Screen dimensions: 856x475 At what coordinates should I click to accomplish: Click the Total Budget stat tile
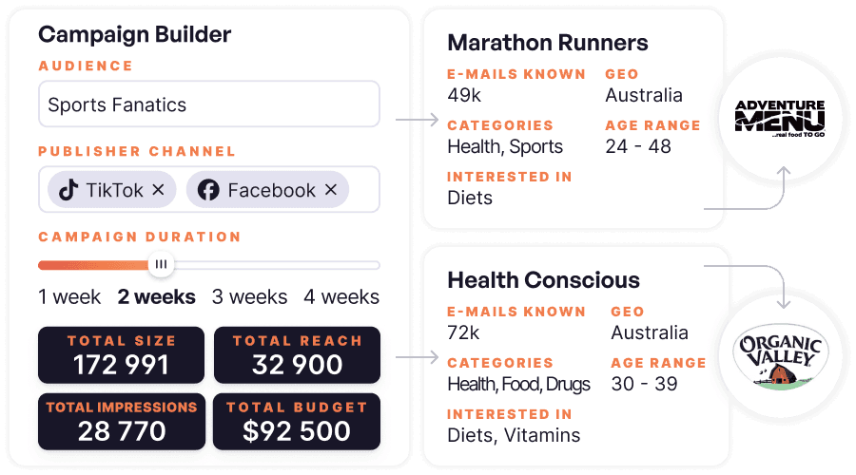297,421
